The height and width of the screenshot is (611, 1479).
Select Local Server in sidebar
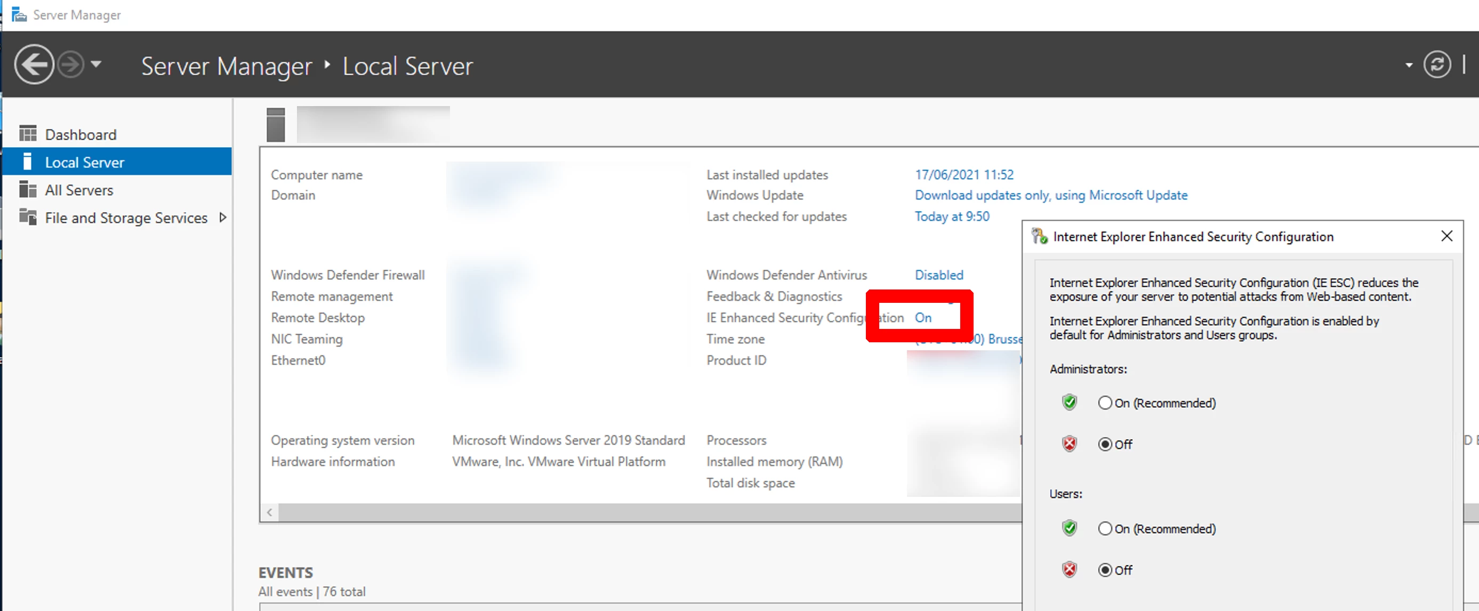(x=117, y=162)
